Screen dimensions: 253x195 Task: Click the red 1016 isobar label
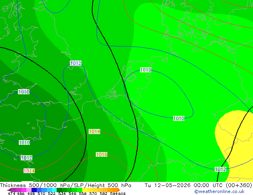(x=101, y=155)
